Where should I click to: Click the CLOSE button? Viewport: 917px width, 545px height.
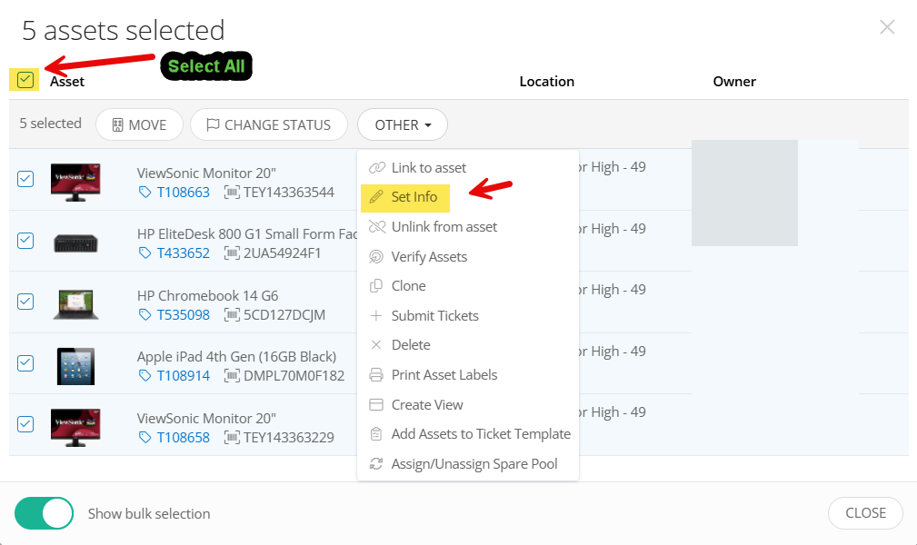(x=864, y=512)
